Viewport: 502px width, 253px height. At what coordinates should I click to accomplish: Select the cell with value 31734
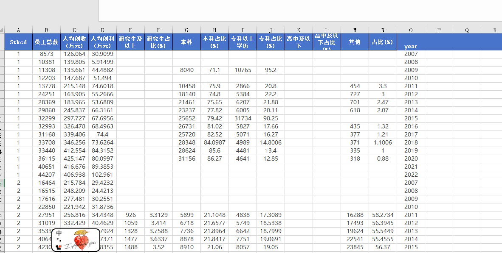(243, 118)
